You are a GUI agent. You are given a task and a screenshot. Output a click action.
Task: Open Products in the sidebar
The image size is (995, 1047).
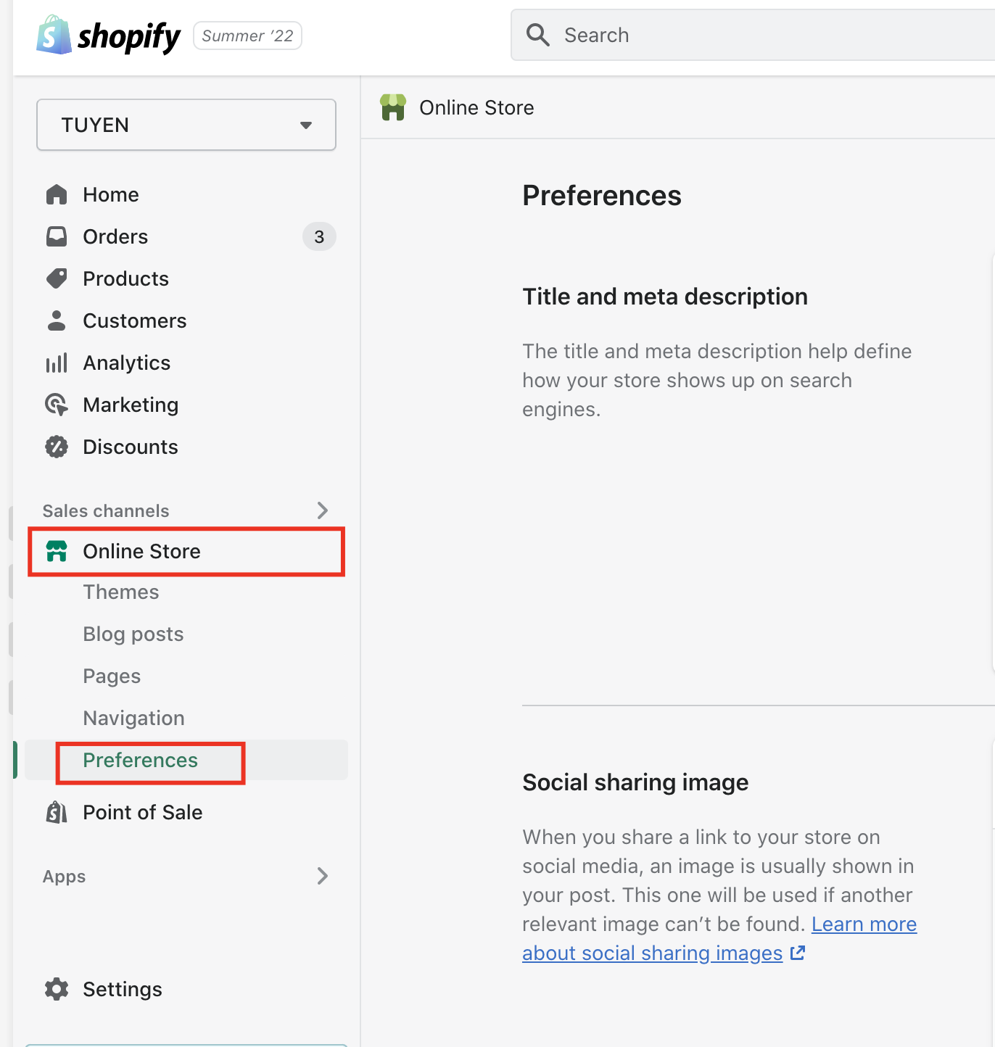tap(126, 278)
